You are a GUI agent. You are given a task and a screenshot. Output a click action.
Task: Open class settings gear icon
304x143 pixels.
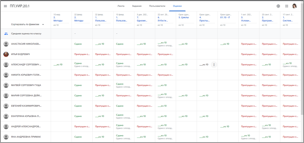278,6
